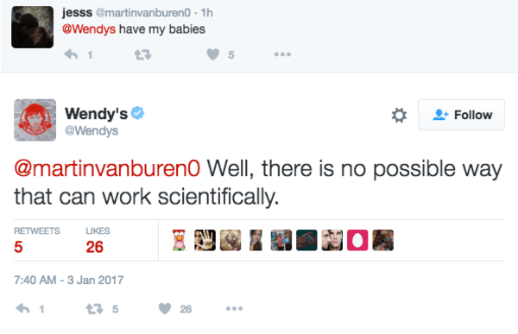Reply to Wendy's tweet
Viewport: 518px width, 334px height.
click(23, 309)
